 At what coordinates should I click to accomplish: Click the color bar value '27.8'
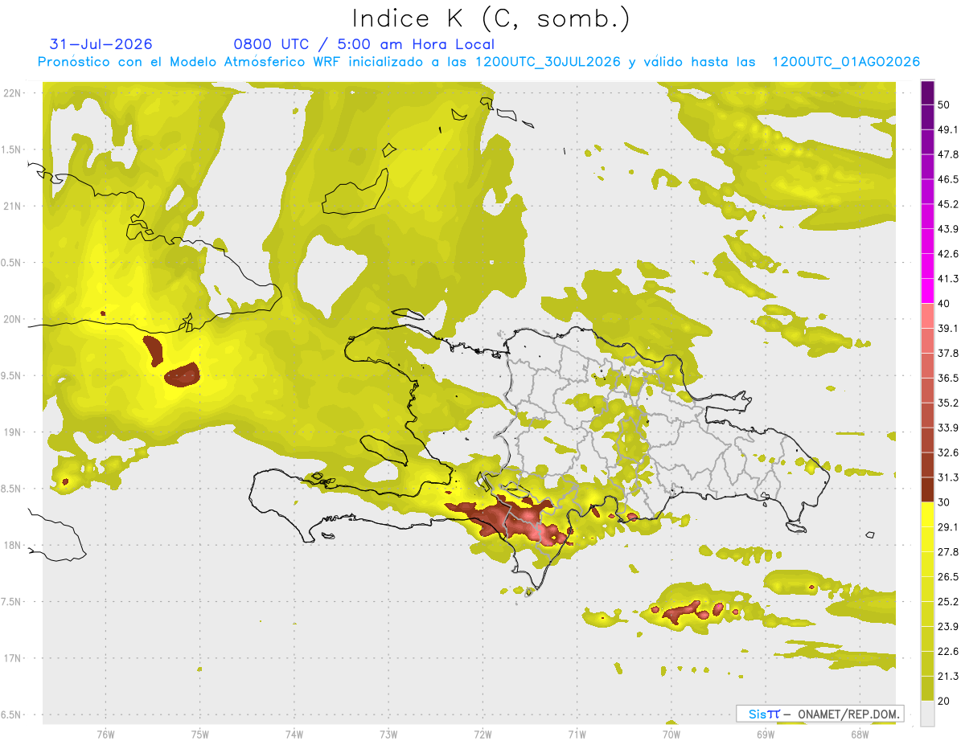click(x=948, y=551)
